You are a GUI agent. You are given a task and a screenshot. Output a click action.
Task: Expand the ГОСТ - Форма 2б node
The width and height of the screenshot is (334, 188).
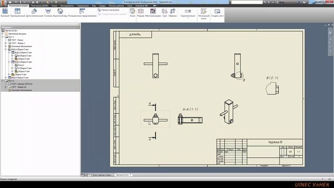click(6, 87)
